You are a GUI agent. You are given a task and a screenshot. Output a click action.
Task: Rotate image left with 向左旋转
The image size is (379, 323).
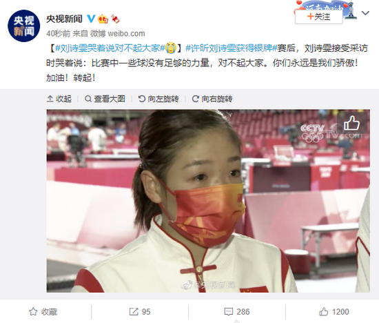(158, 99)
